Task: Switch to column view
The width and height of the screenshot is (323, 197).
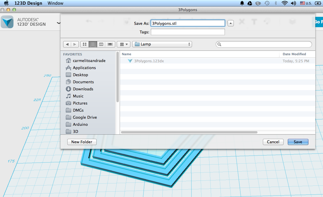Action: click(x=101, y=44)
